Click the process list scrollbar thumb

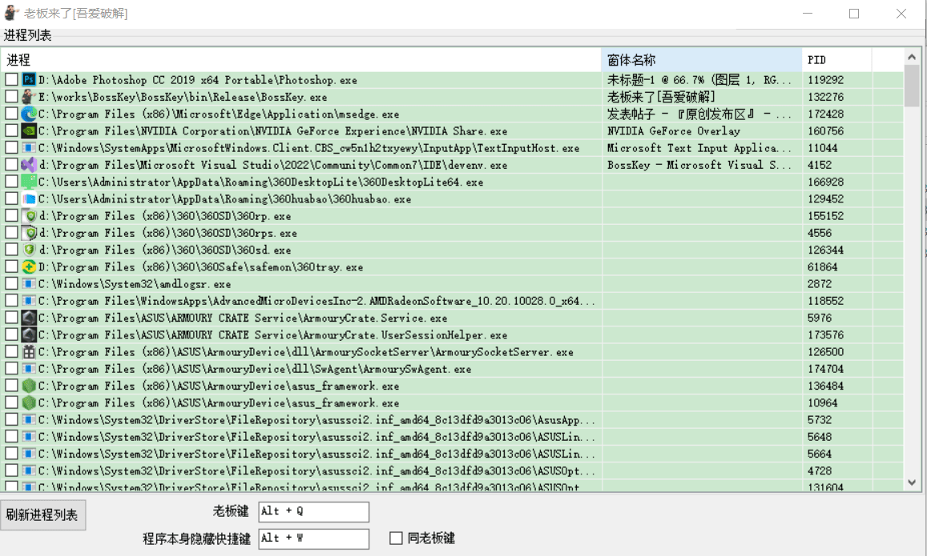click(x=912, y=86)
